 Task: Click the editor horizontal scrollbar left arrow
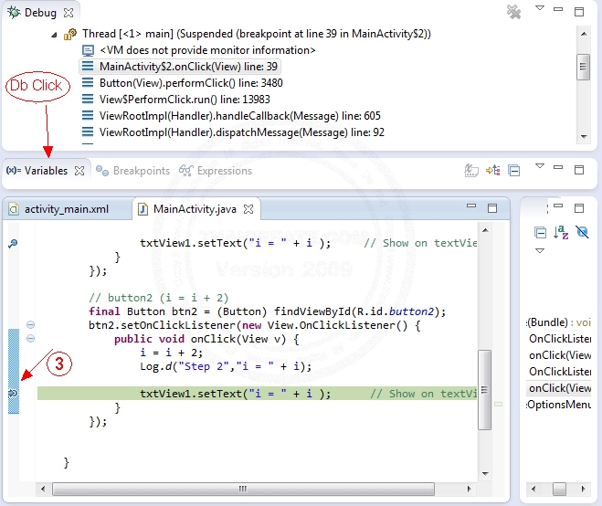coord(43,489)
